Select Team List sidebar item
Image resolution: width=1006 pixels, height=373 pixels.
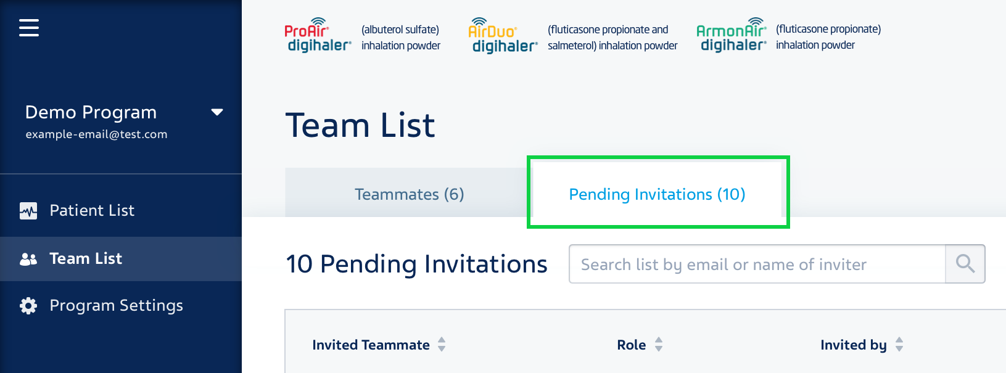point(121,259)
